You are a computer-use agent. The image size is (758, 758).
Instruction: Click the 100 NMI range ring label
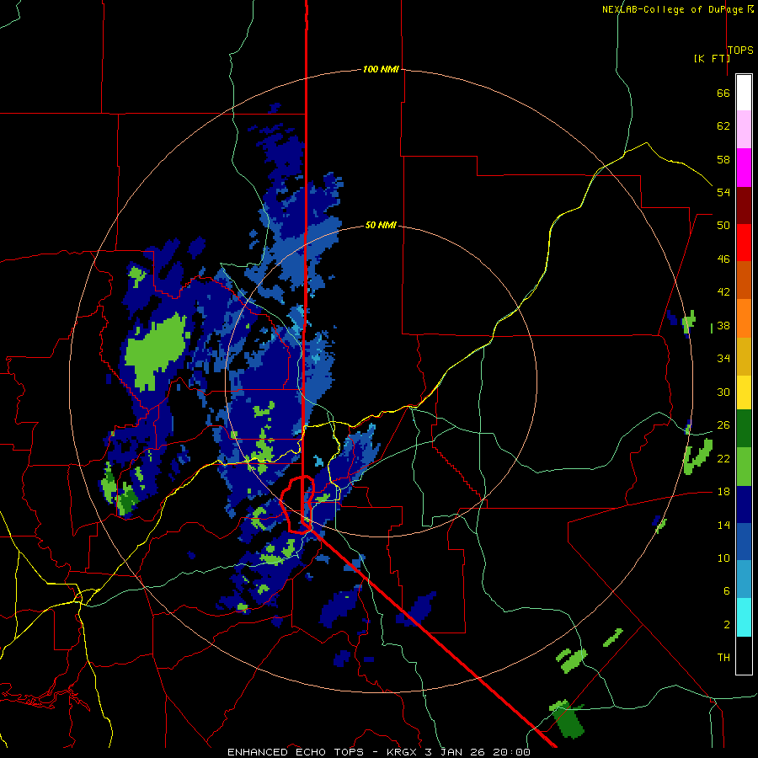[381, 70]
